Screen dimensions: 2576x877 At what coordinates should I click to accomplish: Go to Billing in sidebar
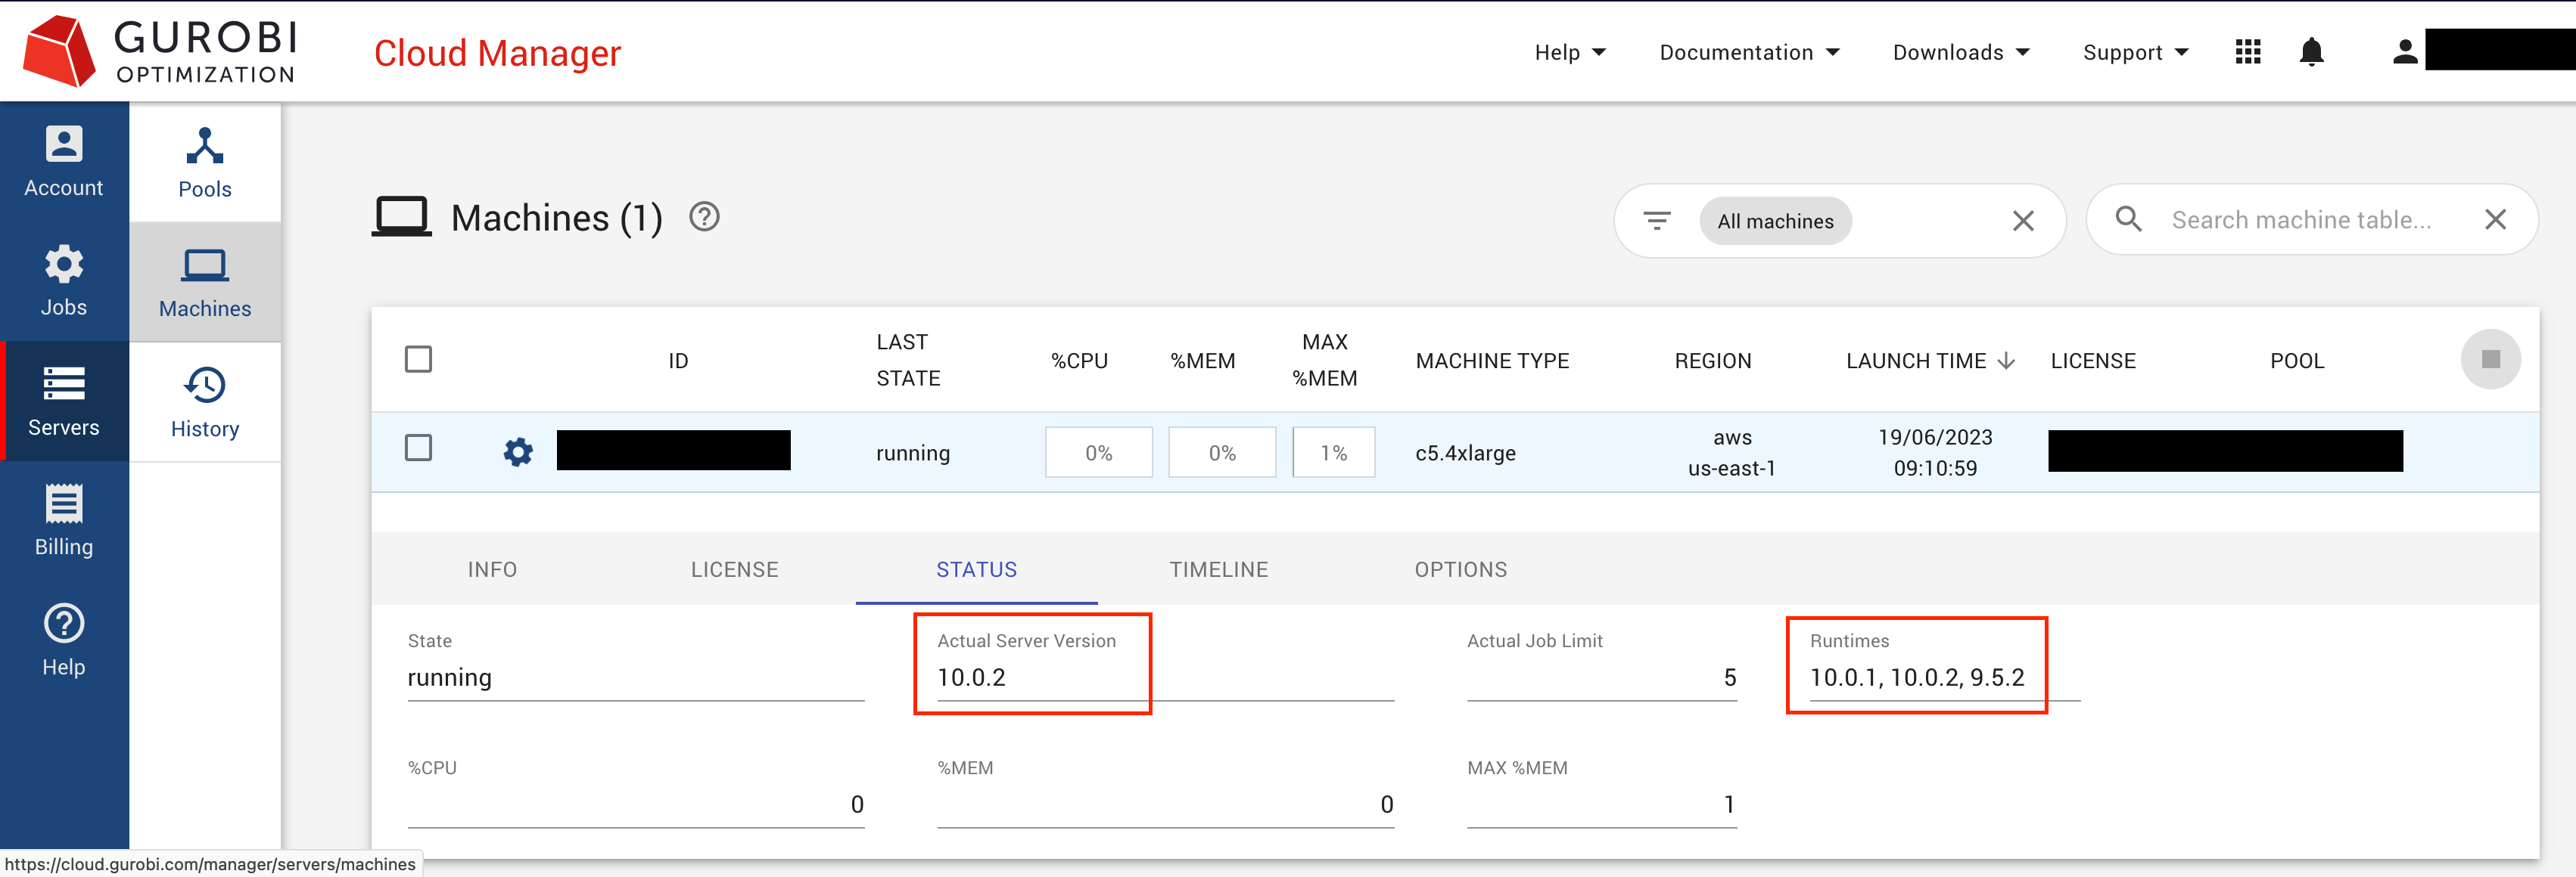63,519
